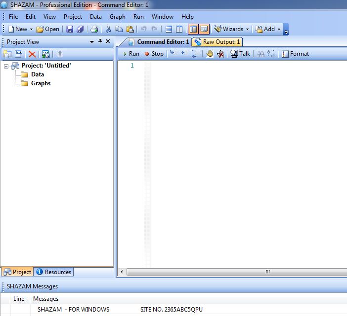Click the Messages column header
347x316 pixels.
pos(46,299)
